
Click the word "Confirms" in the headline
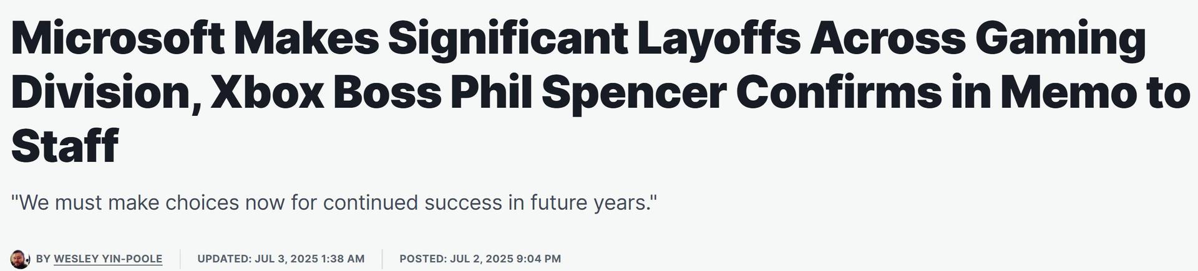coord(839,92)
